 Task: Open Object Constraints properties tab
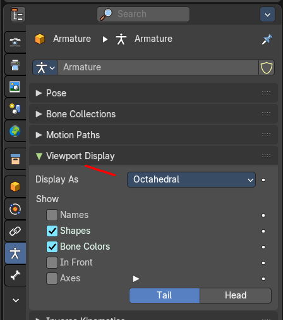[15, 231]
